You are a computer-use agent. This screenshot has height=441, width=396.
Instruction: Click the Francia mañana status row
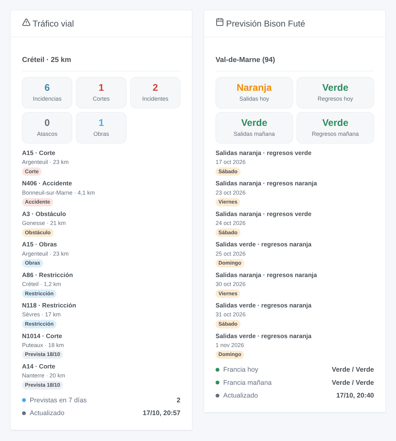click(295, 383)
